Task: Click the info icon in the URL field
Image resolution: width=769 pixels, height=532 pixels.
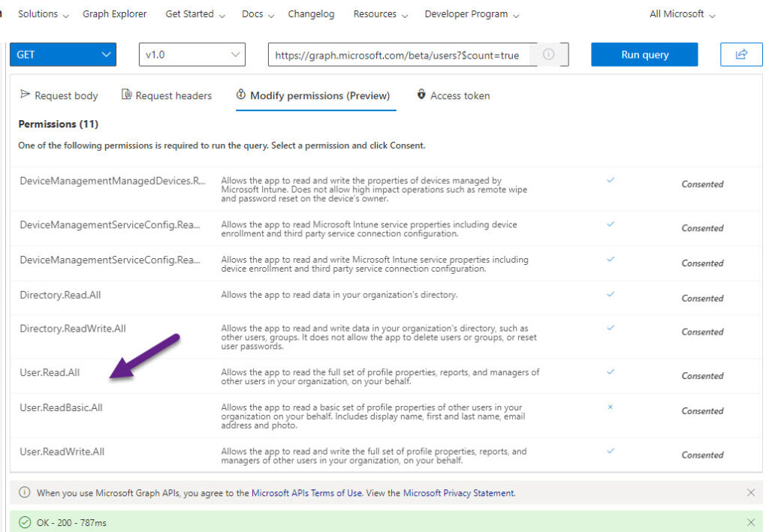Action: coord(549,54)
